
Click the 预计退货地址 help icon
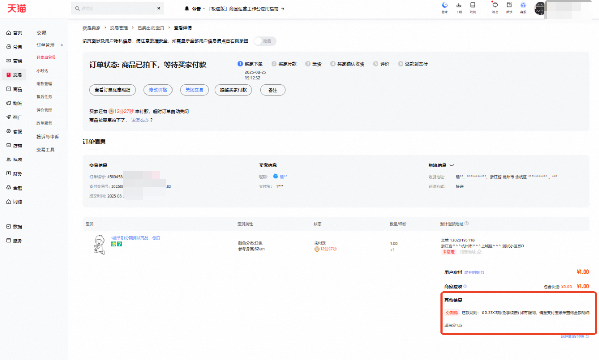(x=466, y=224)
